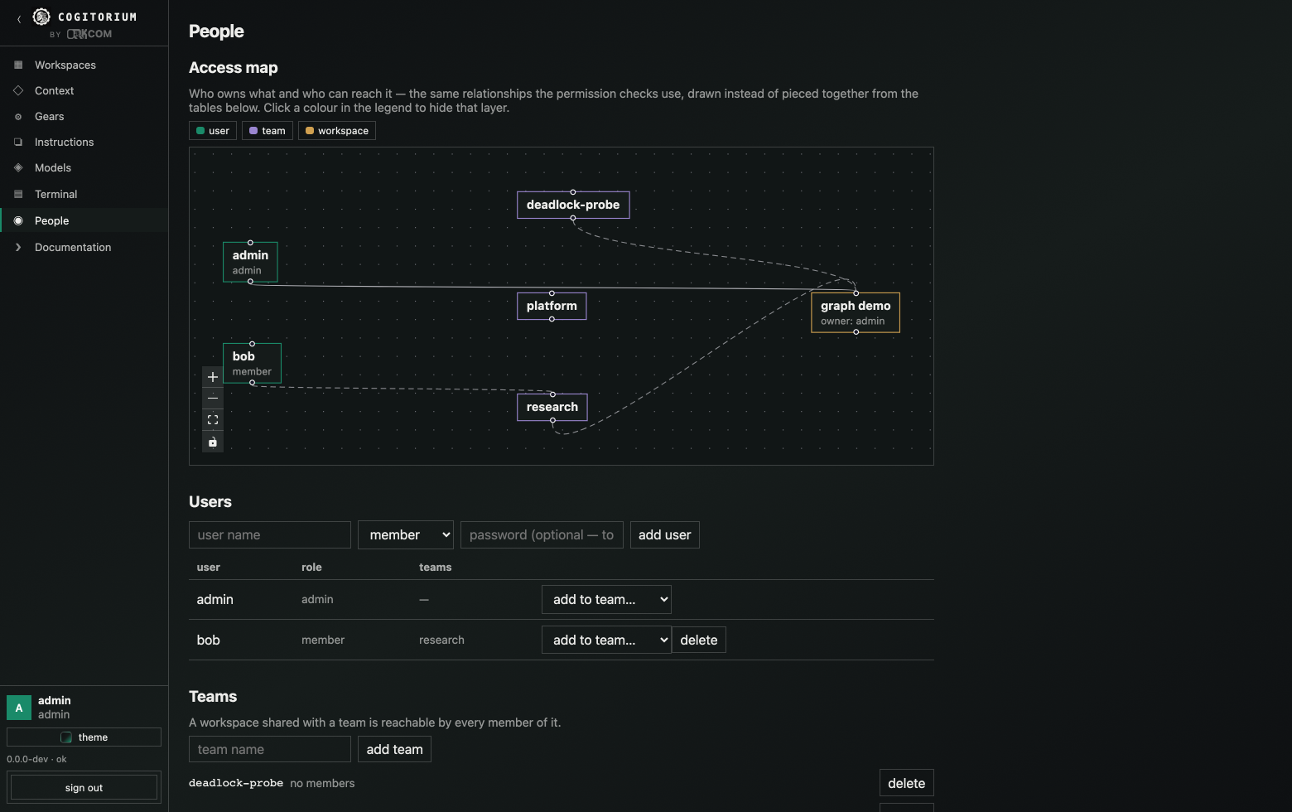Open bob's add to team dropdown

pos(606,640)
